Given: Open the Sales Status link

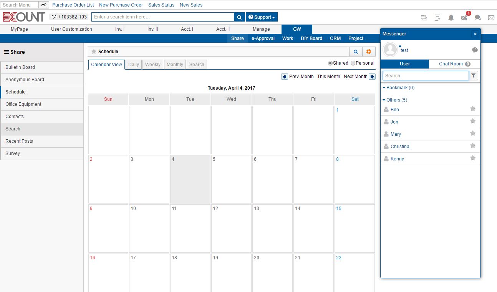Looking at the screenshot, I should point(161,5).
